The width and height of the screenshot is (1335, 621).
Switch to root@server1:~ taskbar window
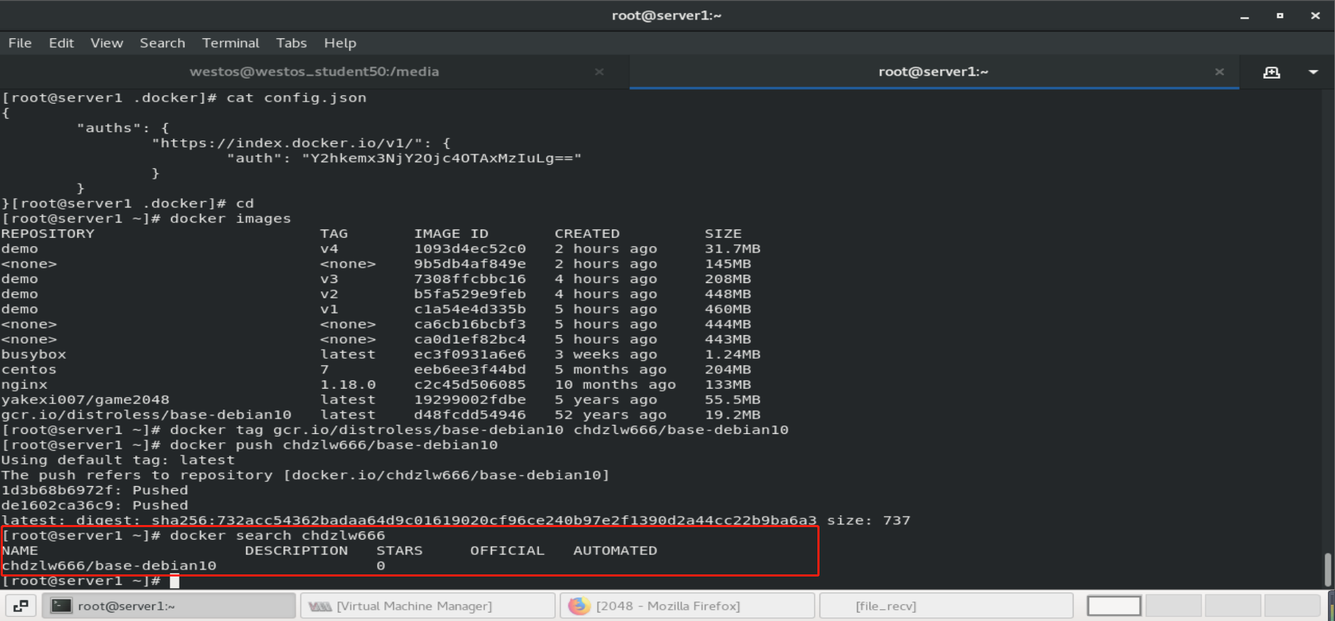169,606
